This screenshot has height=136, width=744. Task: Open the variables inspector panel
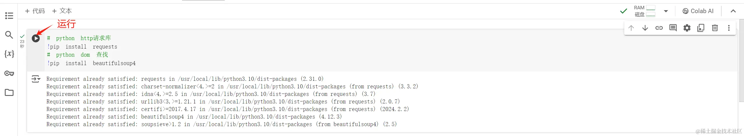pyautogui.click(x=9, y=54)
